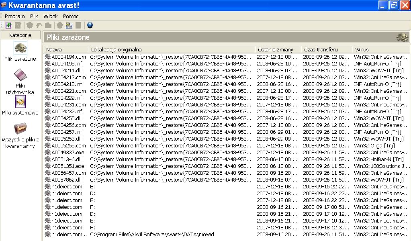The width and height of the screenshot is (411, 241).
Task: Sort by the Nazwa column header
Action: [66, 49]
